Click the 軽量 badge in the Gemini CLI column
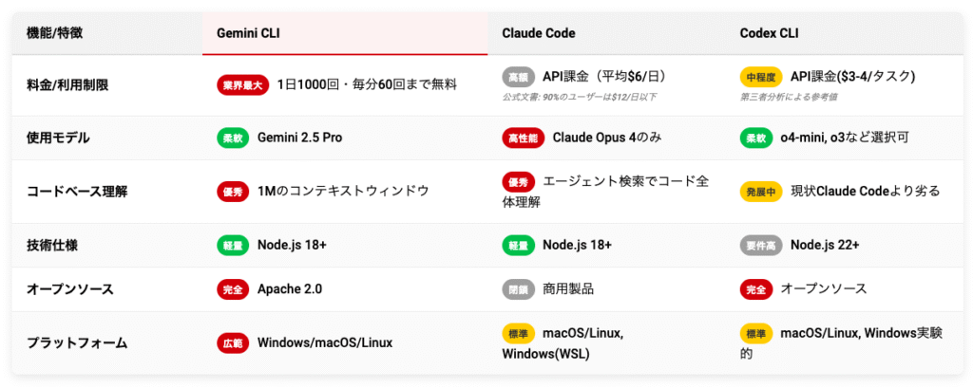The width and height of the screenshot is (973, 388). point(233,246)
